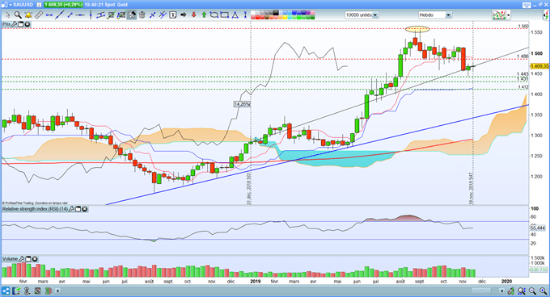Select the horizontal line drawing tool

(x=49, y=15)
